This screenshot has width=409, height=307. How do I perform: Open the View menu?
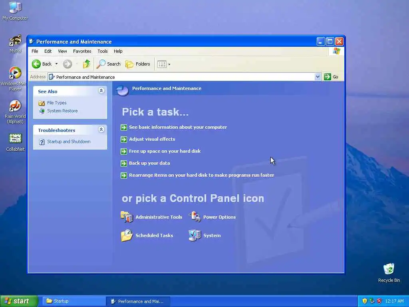(x=62, y=51)
